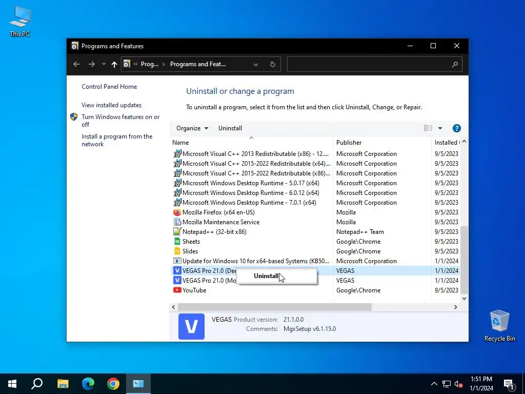Image resolution: width=525 pixels, height=394 pixels.
Task: Click the vertical scrollbar thumb
Action: click(464, 260)
